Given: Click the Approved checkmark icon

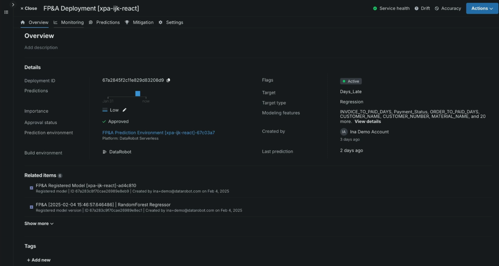Looking at the screenshot, I should coord(104,121).
